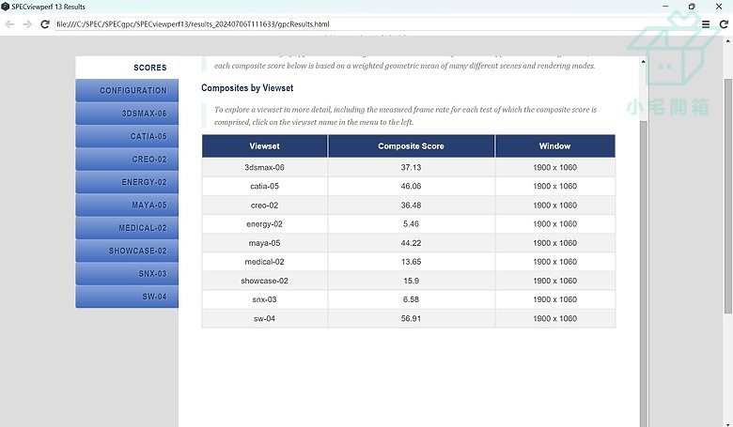Click the snx-03 table cell
This screenshot has height=427, width=733.
(x=265, y=299)
